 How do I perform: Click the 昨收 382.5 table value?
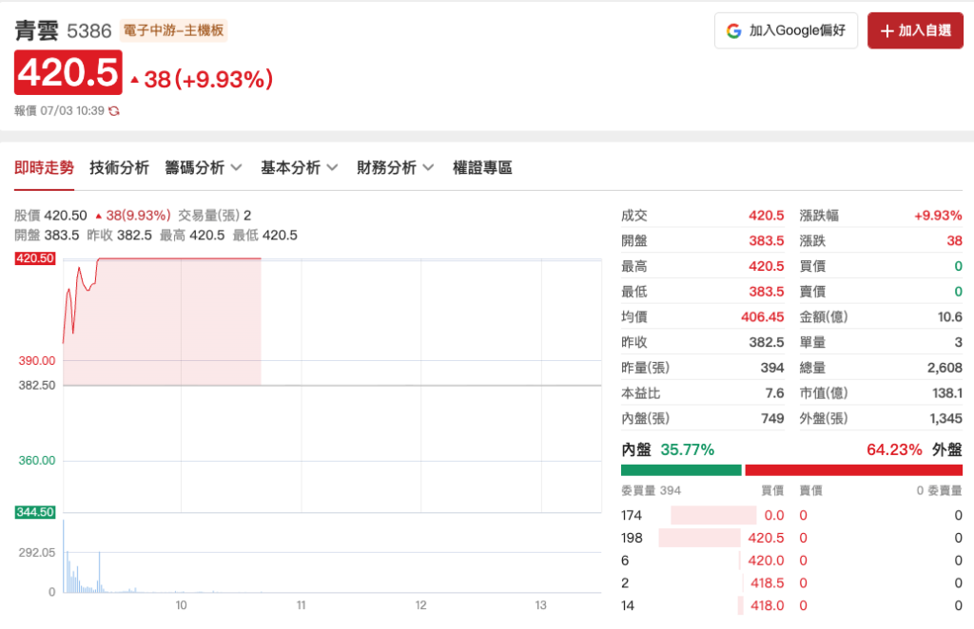click(x=766, y=342)
